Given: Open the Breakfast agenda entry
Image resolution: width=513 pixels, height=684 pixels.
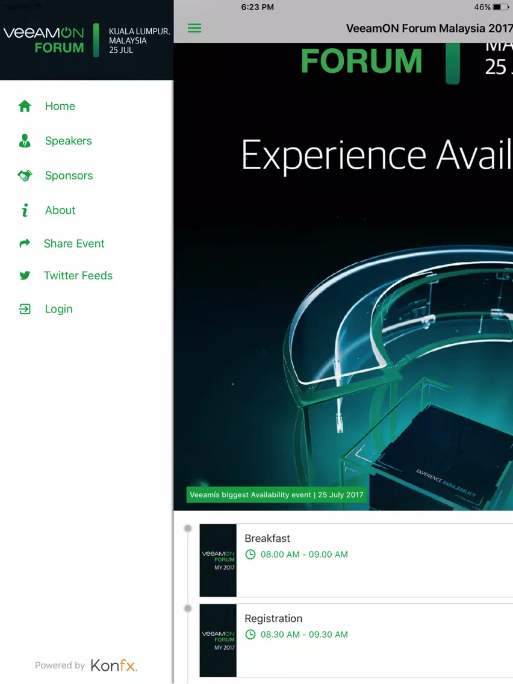Looking at the screenshot, I should 356,560.
